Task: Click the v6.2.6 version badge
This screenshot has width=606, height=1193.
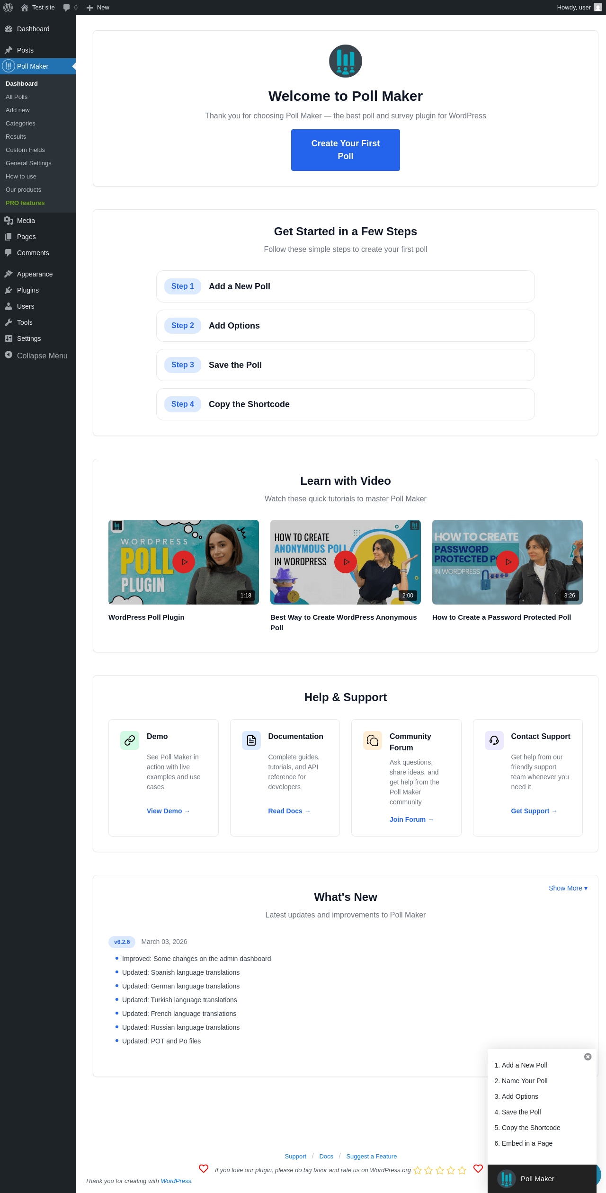Action: click(122, 942)
